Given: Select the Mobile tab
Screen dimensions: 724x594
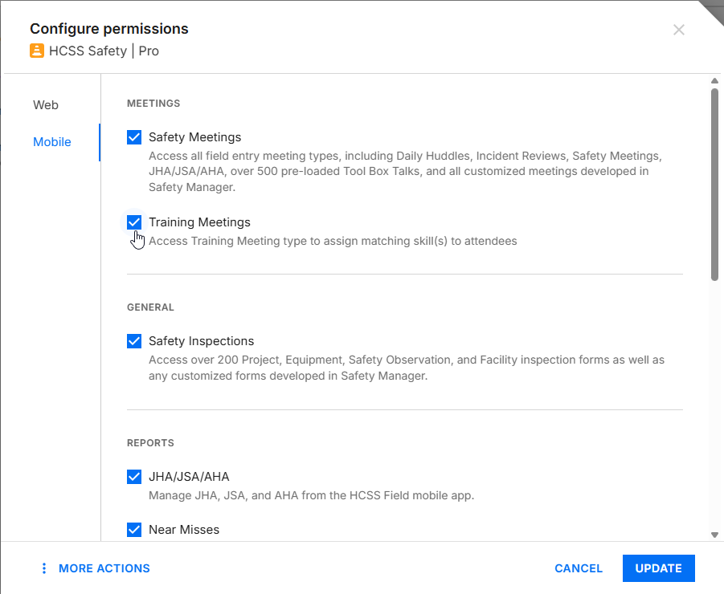Looking at the screenshot, I should coord(52,142).
